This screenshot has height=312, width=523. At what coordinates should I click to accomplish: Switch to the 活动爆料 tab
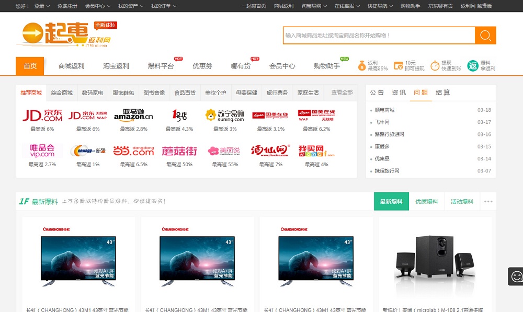462,201
